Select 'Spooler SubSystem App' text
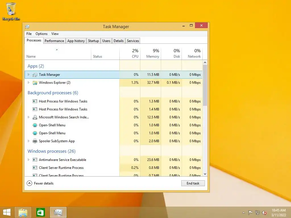Image resolution: width=291 pixels, height=218 pixels. coord(57,141)
